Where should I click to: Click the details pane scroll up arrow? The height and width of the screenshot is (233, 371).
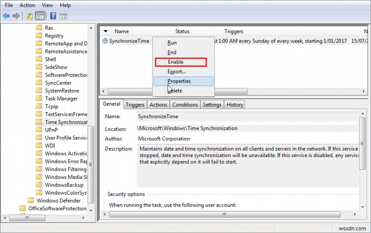363,113
